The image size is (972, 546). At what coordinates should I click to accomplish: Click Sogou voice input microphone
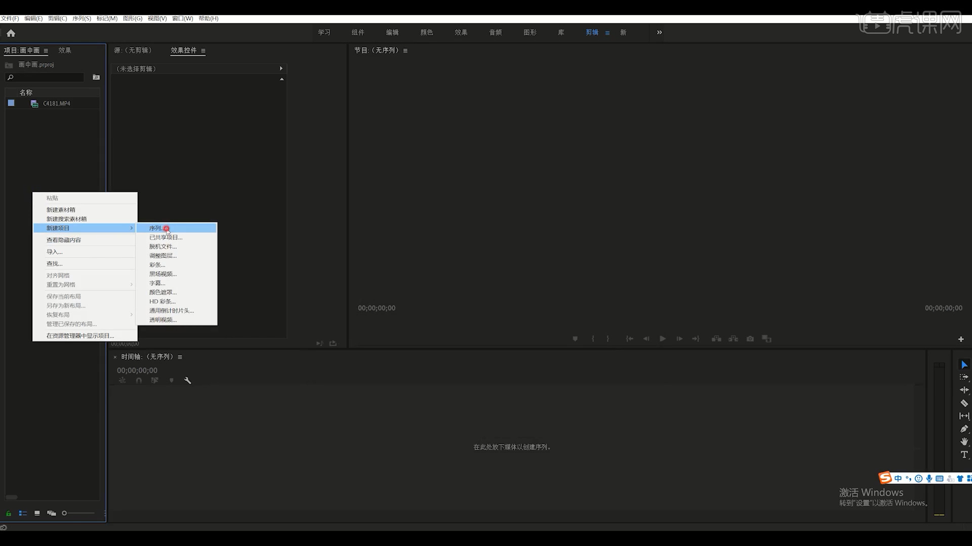coord(929,478)
